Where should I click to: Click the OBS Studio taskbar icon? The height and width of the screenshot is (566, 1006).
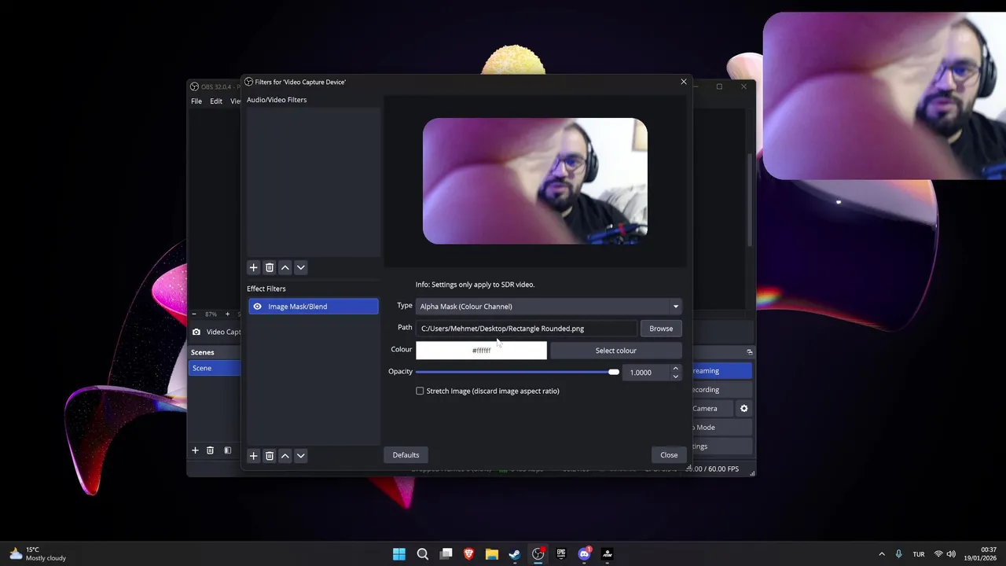click(x=538, y=554)
